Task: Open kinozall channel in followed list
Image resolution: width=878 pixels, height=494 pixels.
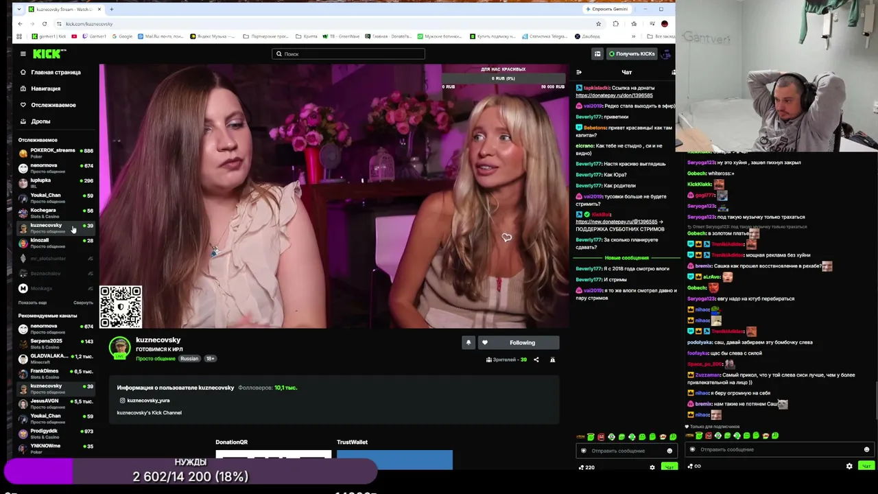Action: 56,243
